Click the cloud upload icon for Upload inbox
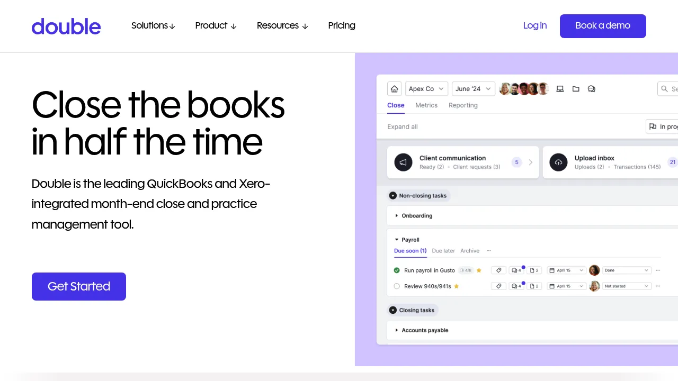 point(558,162)
